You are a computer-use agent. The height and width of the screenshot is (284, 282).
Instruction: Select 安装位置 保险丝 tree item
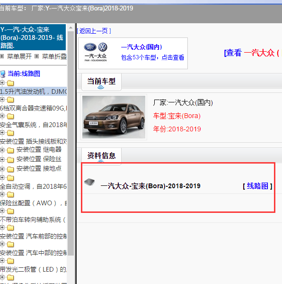tap(39, 159)
